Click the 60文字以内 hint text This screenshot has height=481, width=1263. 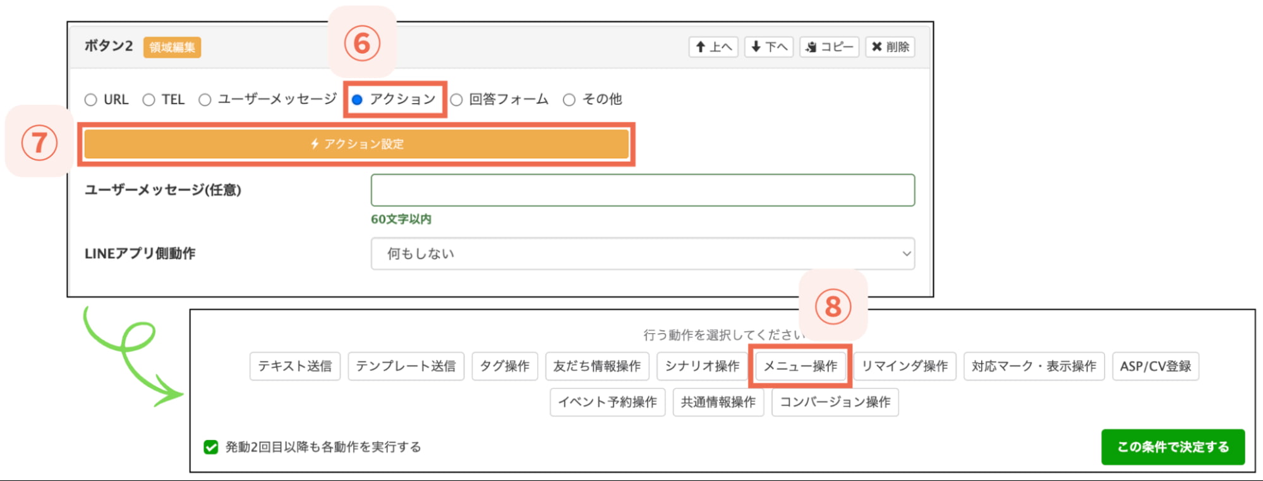point(401,219)
